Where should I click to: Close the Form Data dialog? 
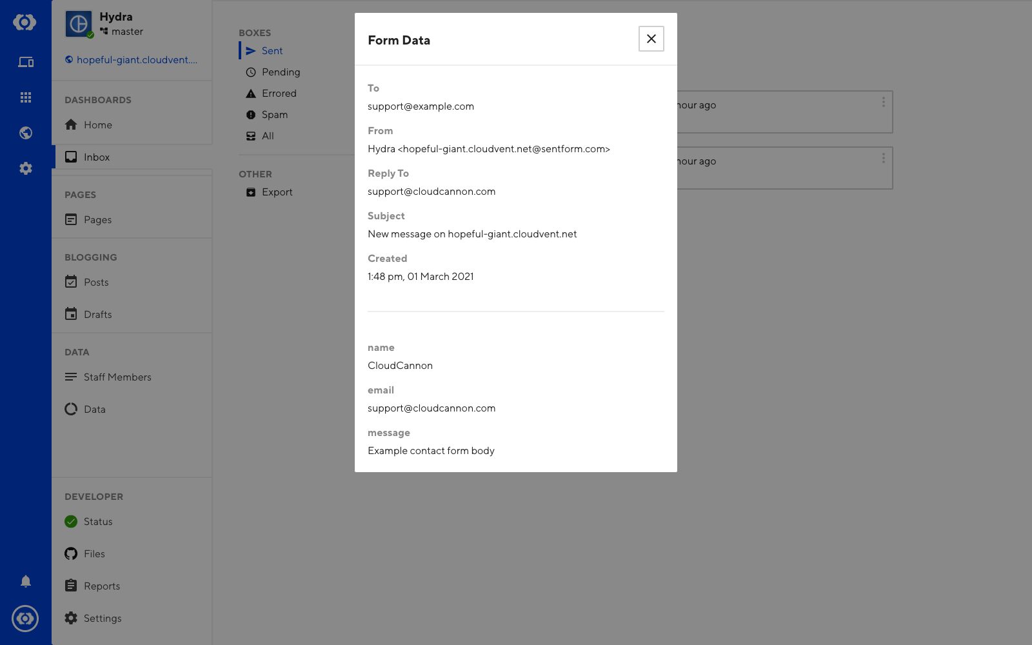tap(651, 39)
